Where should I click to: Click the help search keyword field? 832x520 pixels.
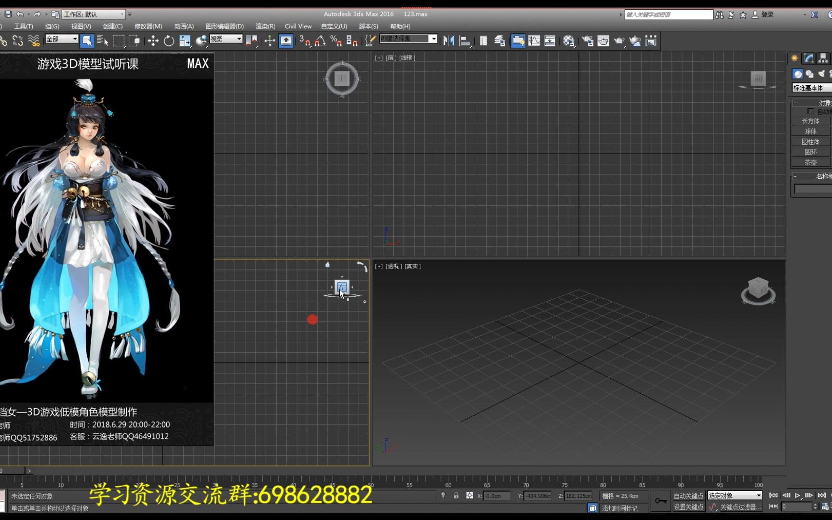[669, 14]
